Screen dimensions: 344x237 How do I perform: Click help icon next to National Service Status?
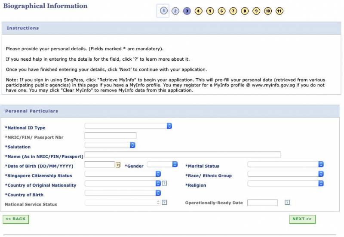point(164,203)
